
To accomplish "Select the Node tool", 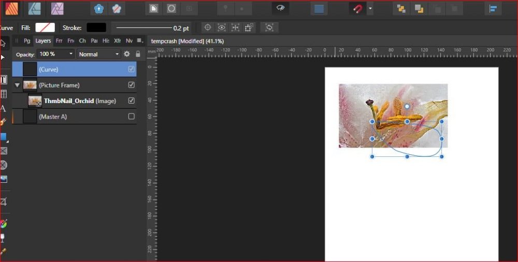I will [x=3, y=57].
